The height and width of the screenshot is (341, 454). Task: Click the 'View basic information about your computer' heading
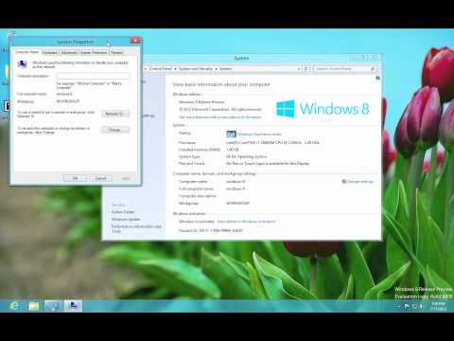click(x=221, y=84)
